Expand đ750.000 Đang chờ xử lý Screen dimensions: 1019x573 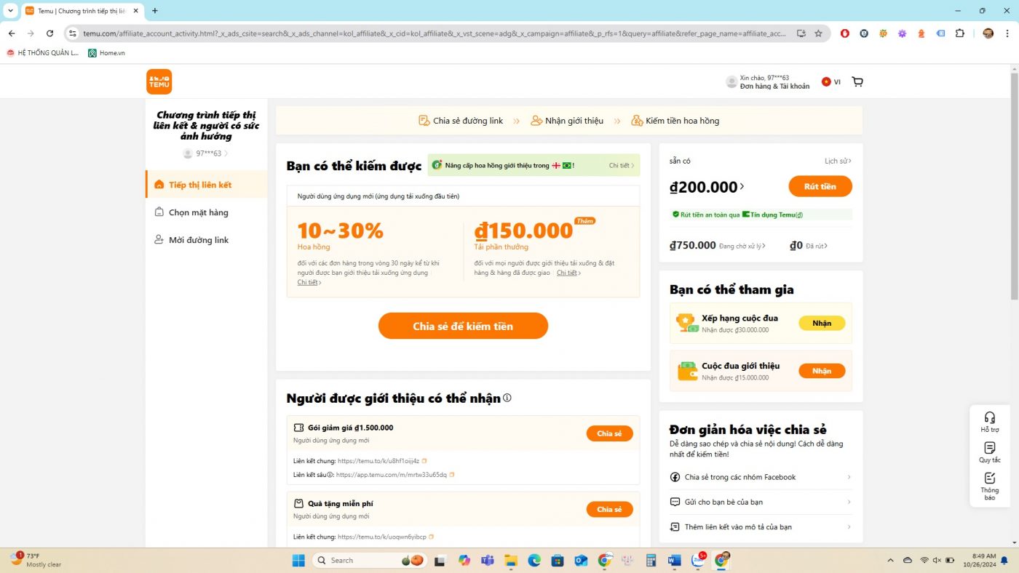pos(764,246)
